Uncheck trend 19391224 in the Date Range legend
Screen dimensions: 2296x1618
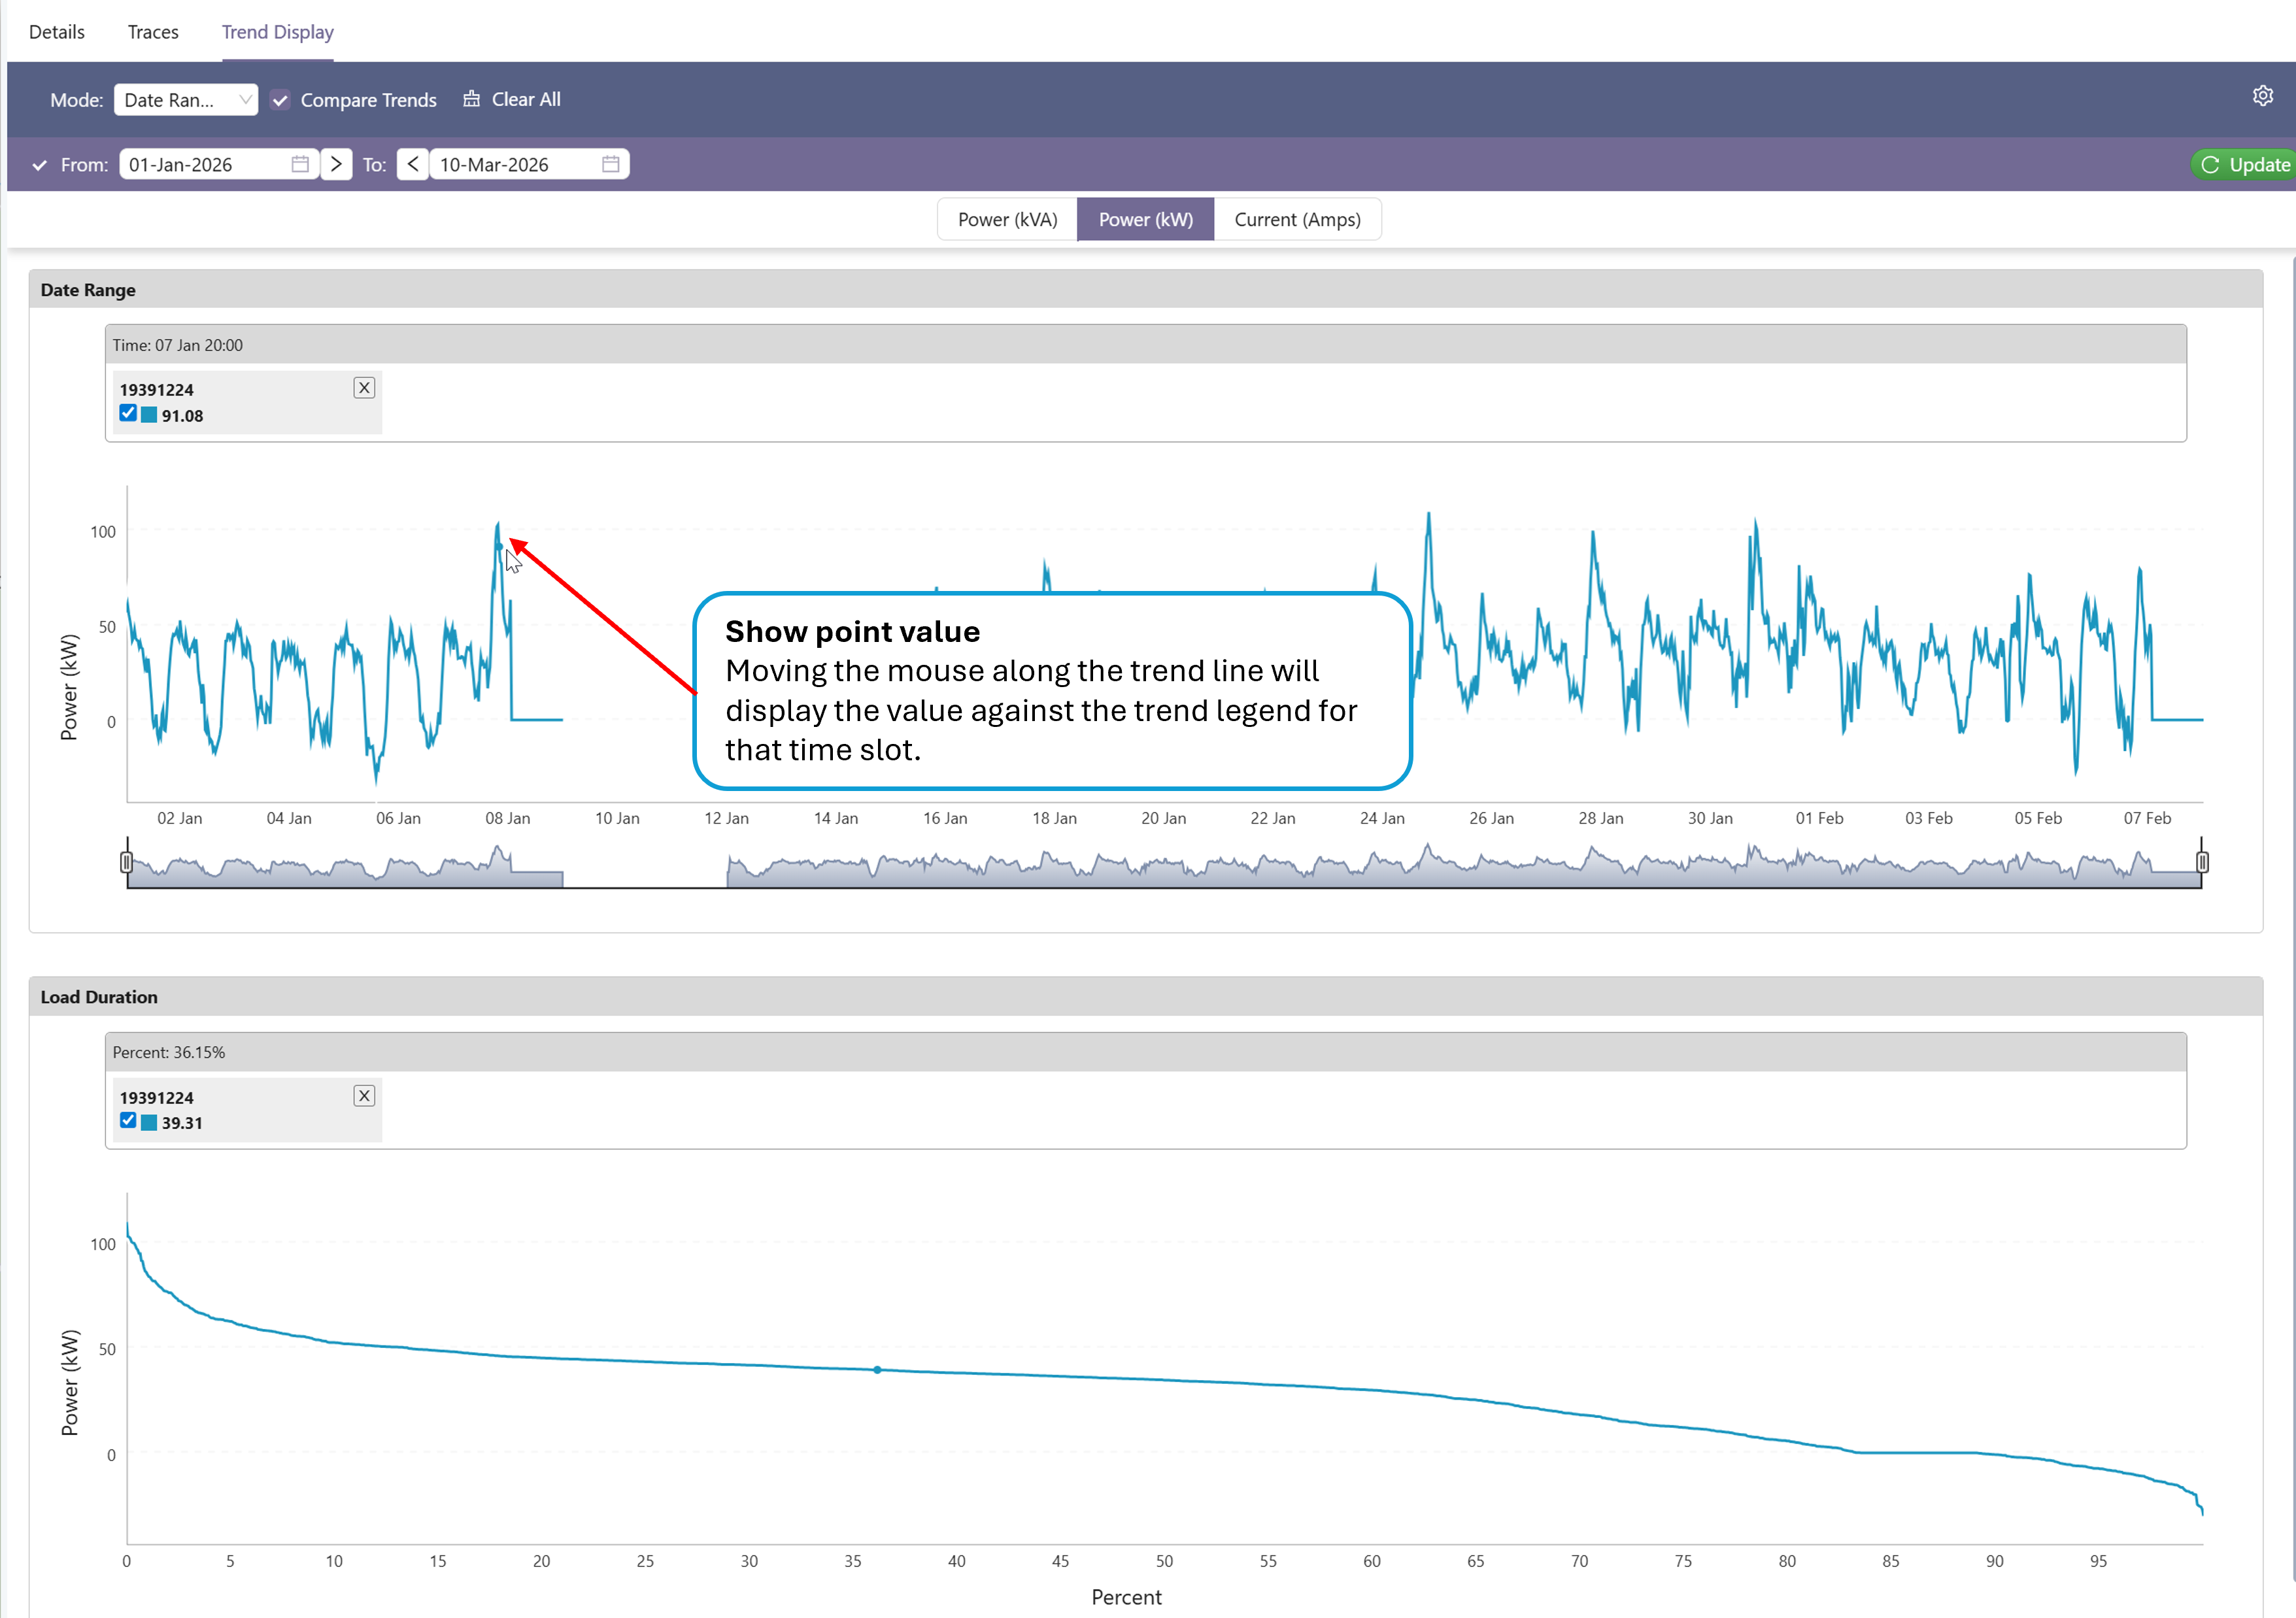[x=128, y=413]
